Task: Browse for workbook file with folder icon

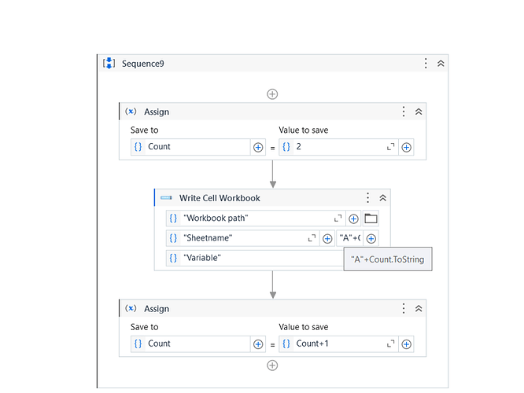Action: click(371, 219)
